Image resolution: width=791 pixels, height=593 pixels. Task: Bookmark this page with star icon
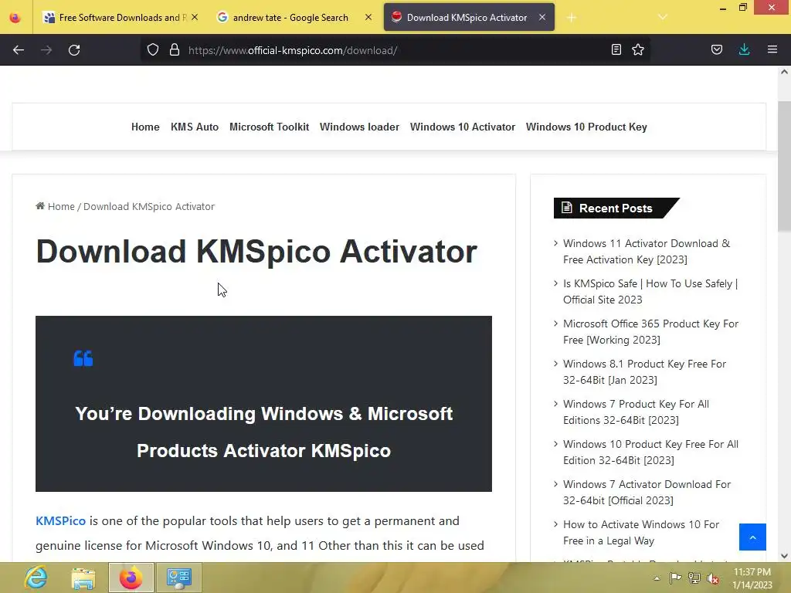click(x=638, y=49)
